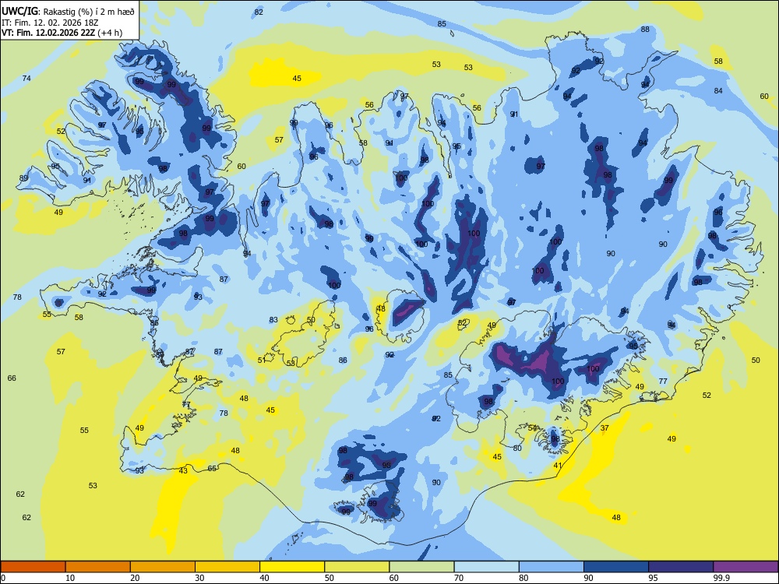Image resolution: width=779 pixels, height=584 pixels.
Task: Click the title 'UWC/IG: Rakastig (%) í 2 m hæð'
Action: click(68, 12)
